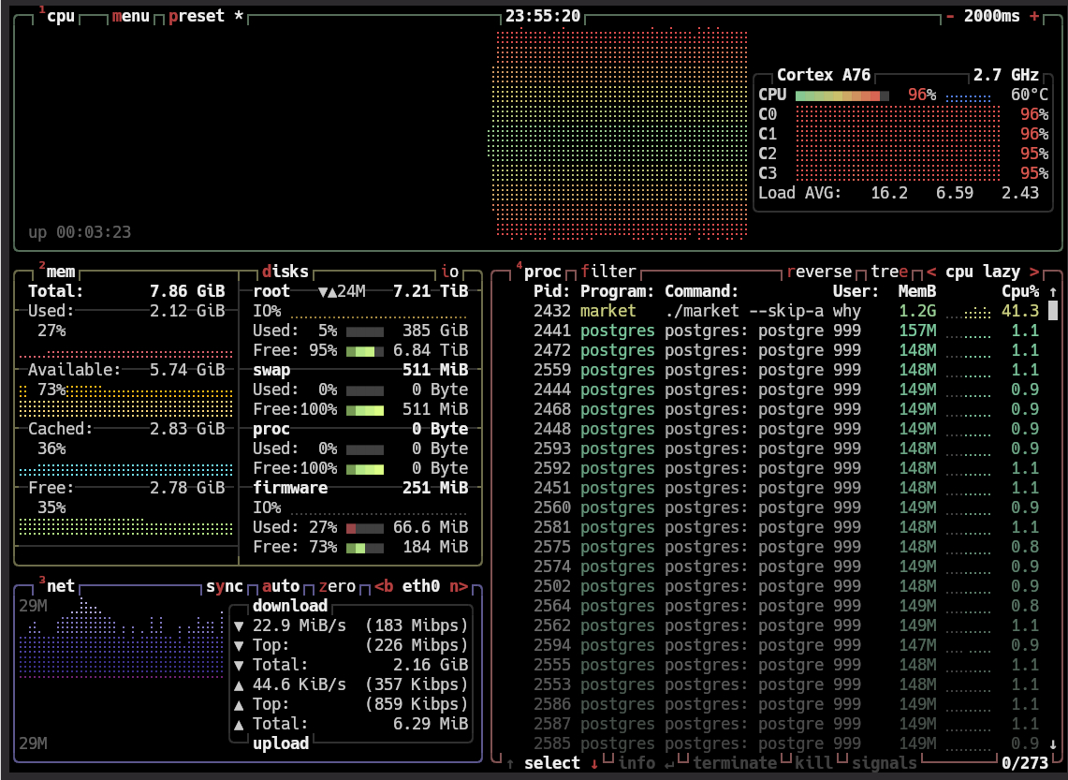Open the menu from the top bar
1068x780 pixels.
tap(130, 16)
